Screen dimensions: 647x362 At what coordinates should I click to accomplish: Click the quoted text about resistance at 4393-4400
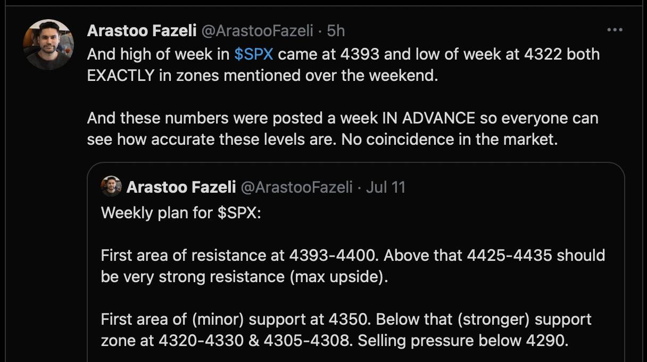click(x=240, y=255)
